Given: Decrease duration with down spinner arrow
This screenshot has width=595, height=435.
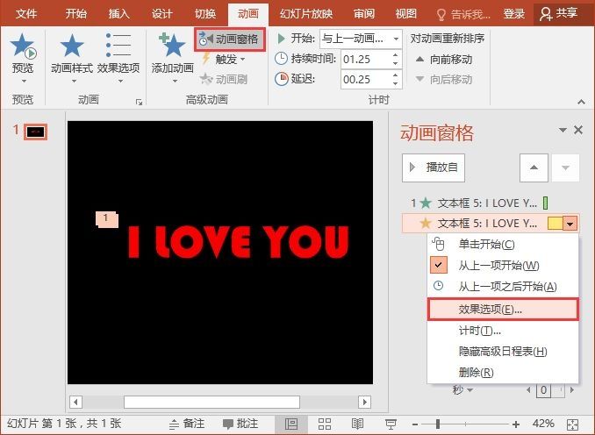Looking at the screenshot, I should (396, 64).
